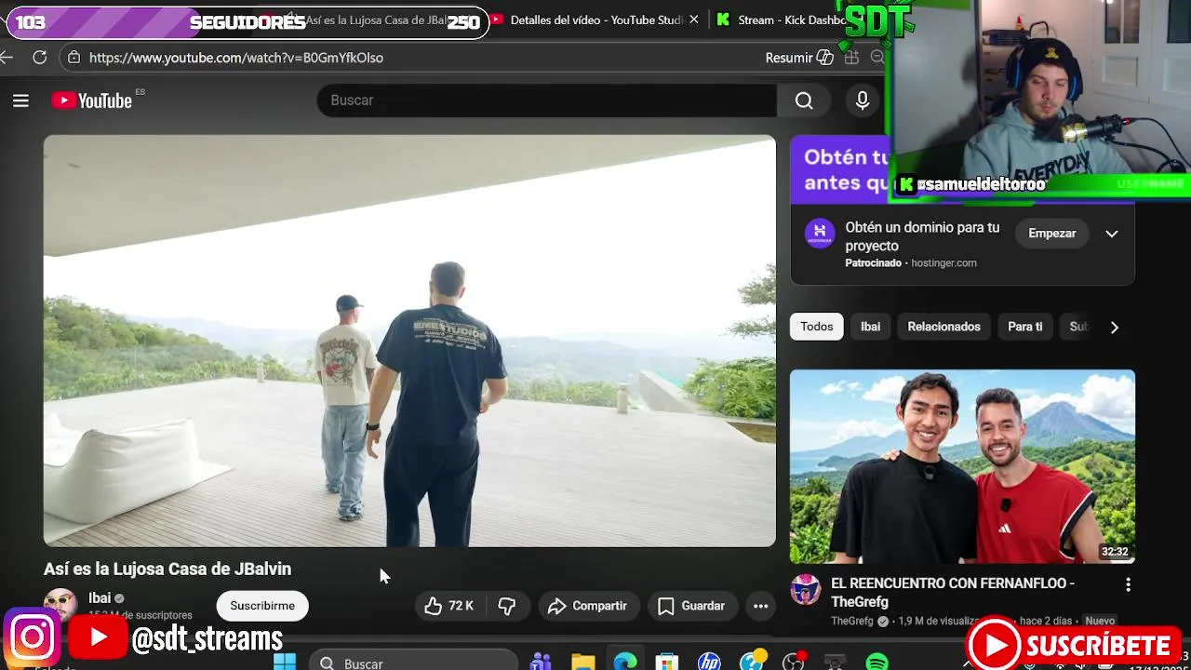The height and width of the screenshot is (670, 1191).
Task: Click the Resumir summarize button
Action: click(x=799, y=58)
